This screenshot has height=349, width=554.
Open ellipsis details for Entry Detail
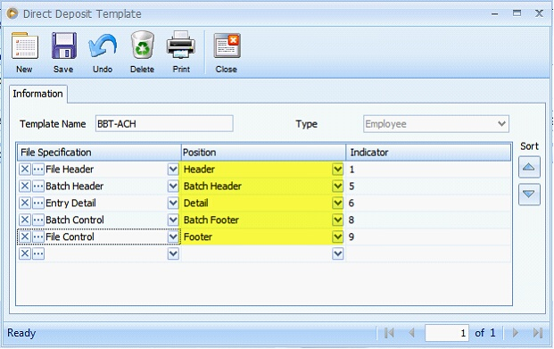pos(38,203)
